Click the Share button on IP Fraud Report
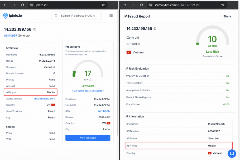 pyautogui.click(x=227, y=16)
